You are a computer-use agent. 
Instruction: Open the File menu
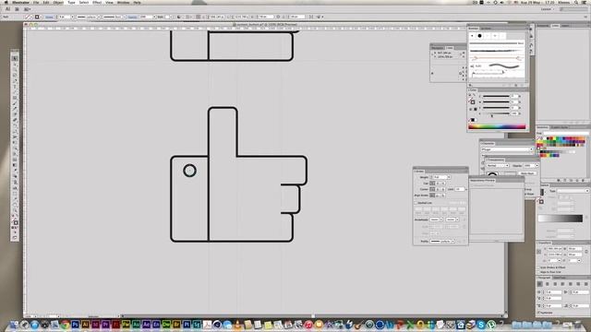tap(36, 2)
